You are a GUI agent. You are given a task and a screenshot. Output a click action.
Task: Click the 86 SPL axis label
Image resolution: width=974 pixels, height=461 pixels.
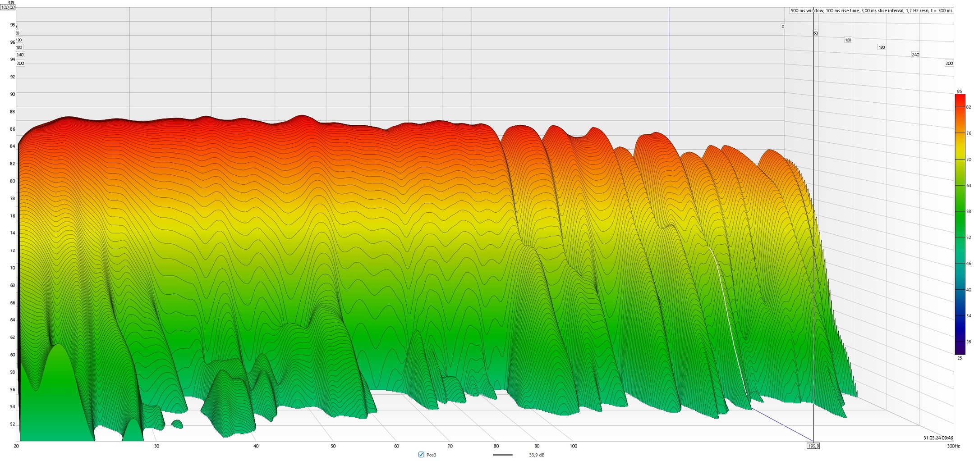coord(13,129)
